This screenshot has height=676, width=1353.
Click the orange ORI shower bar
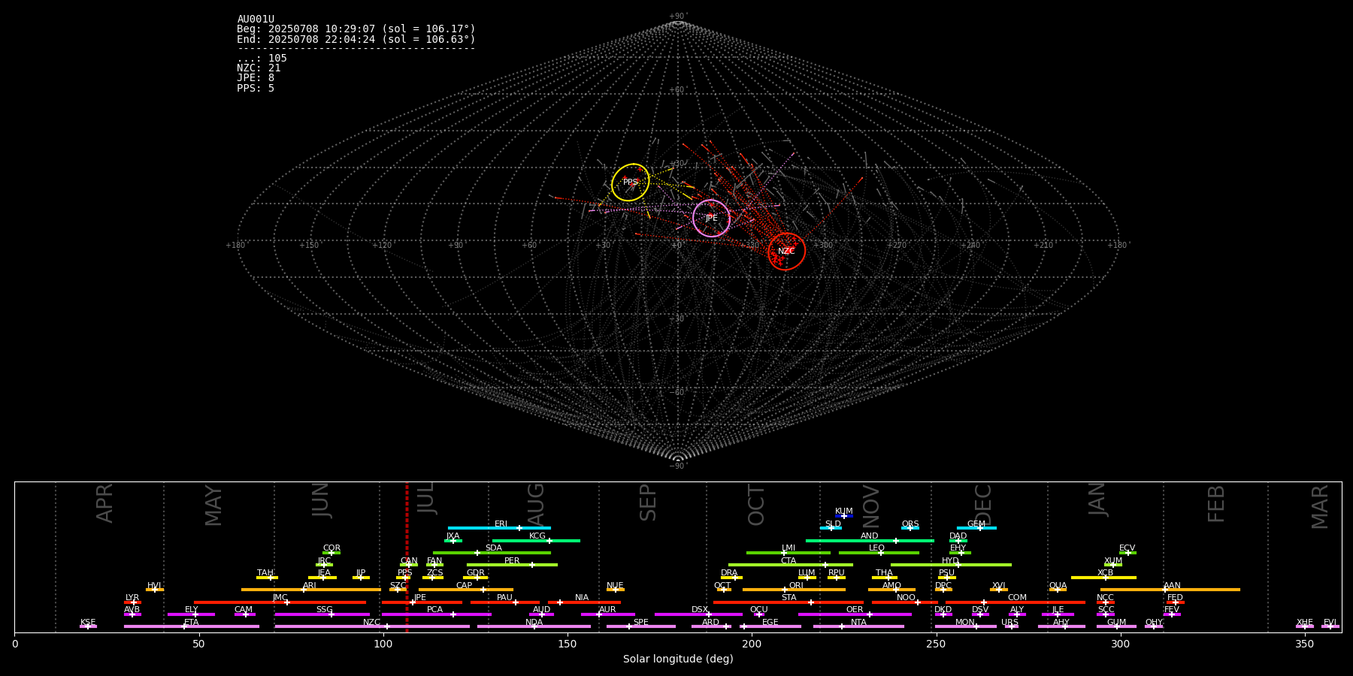(x=794, y=590)
